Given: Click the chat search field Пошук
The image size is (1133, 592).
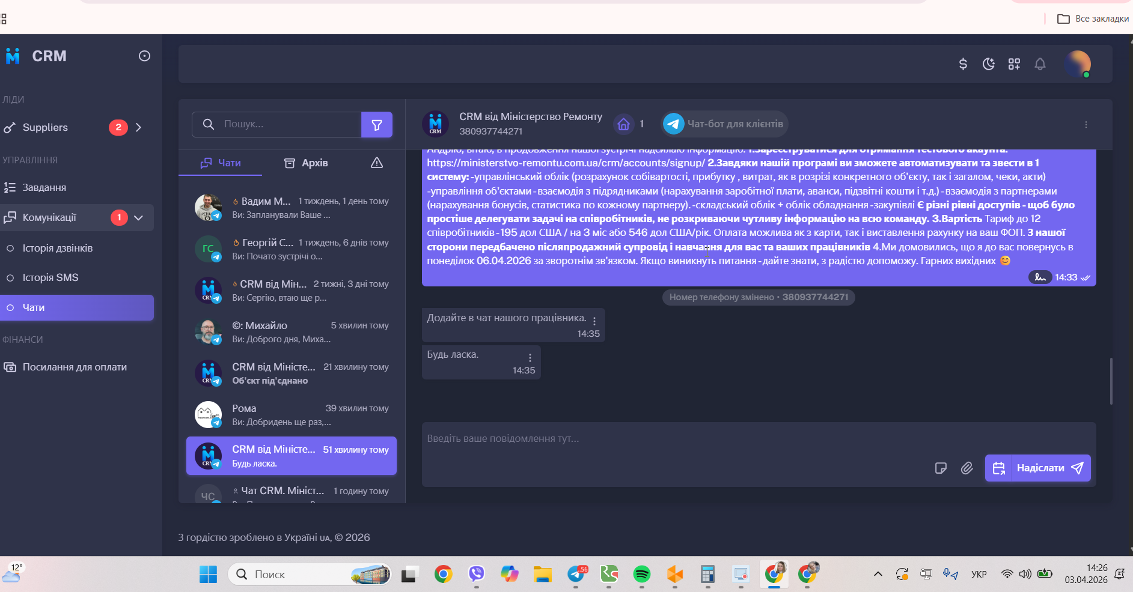Looking at the screenshot, I should click(276, 124).
